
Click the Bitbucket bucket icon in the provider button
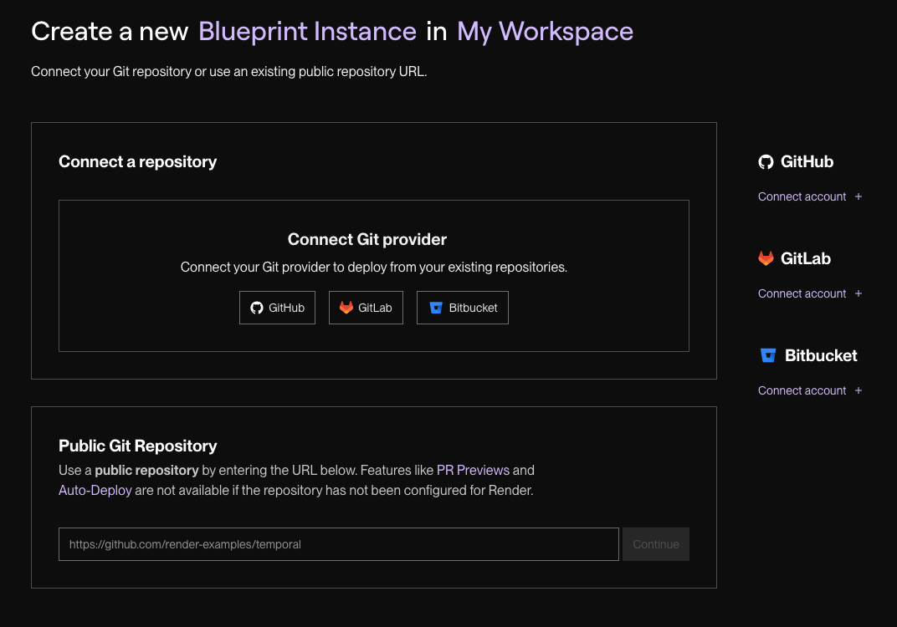coord(435,308)
